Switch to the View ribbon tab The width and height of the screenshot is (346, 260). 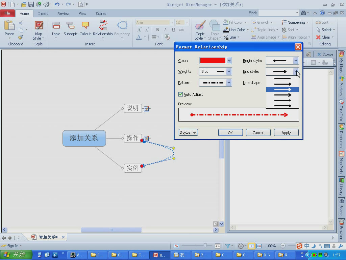[x=82, y=14]
